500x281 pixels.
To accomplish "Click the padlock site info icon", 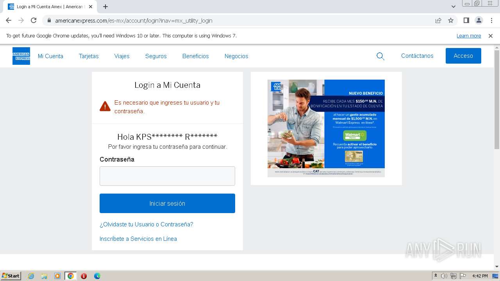I will tap(49, 21).
